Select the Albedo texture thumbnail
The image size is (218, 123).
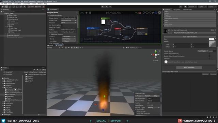[212, 44]
